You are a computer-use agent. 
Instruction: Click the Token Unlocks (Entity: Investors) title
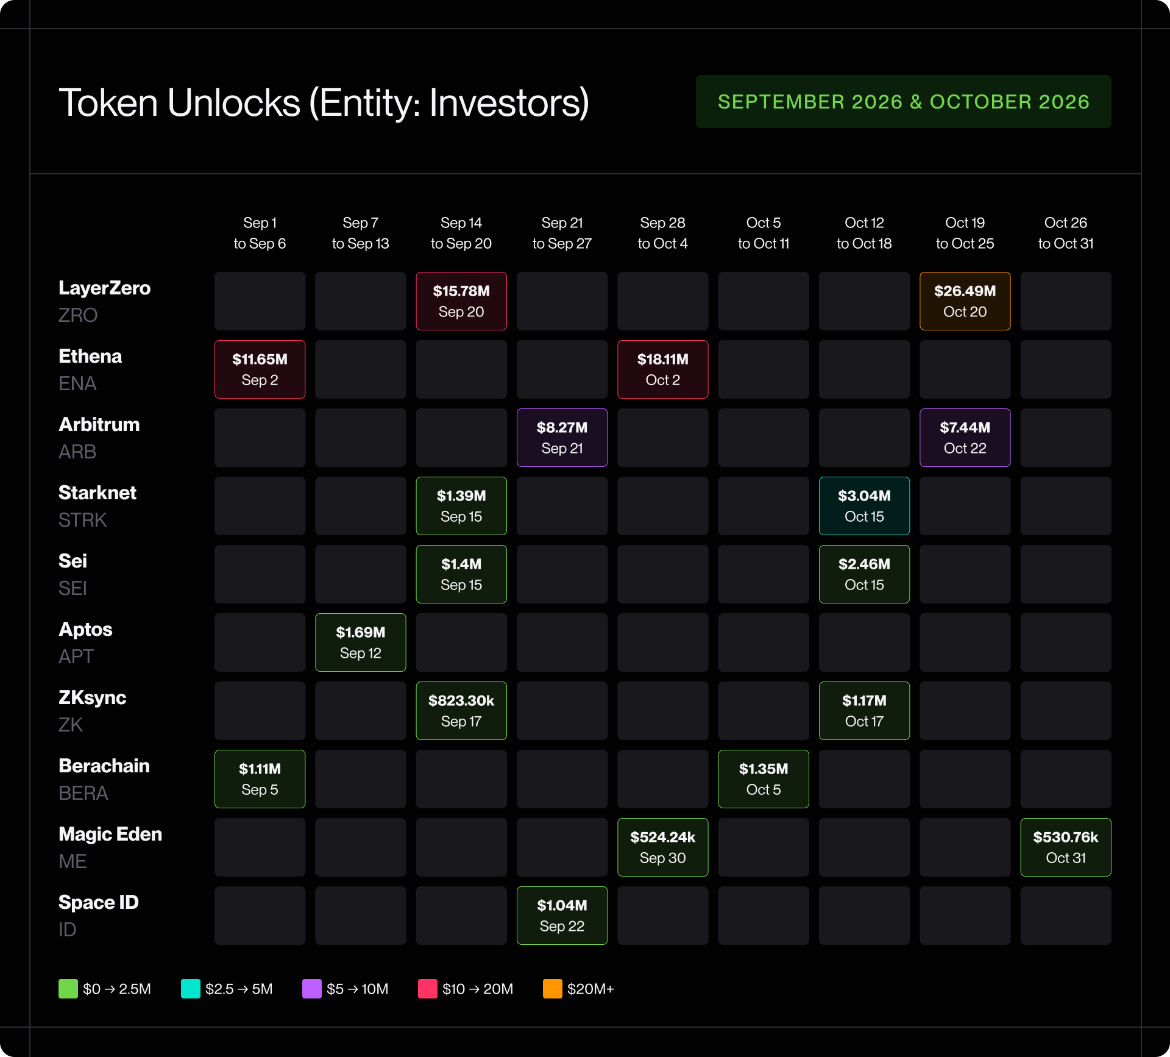click(324, 102)
